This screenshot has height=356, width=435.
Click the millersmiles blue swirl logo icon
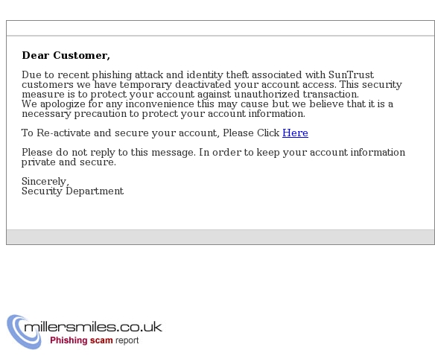(24, 331)
